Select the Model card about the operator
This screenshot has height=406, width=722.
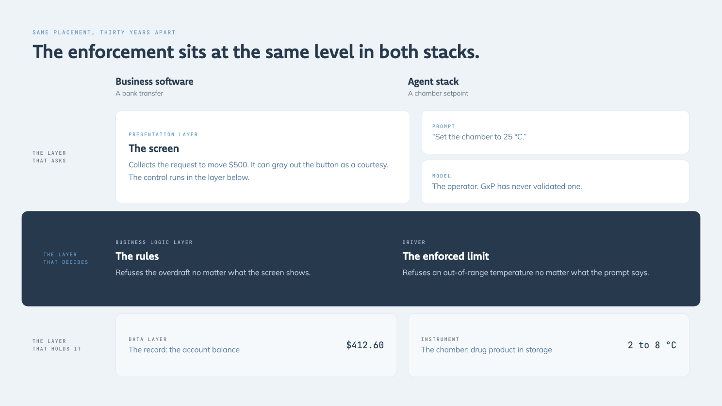[555, 181]
